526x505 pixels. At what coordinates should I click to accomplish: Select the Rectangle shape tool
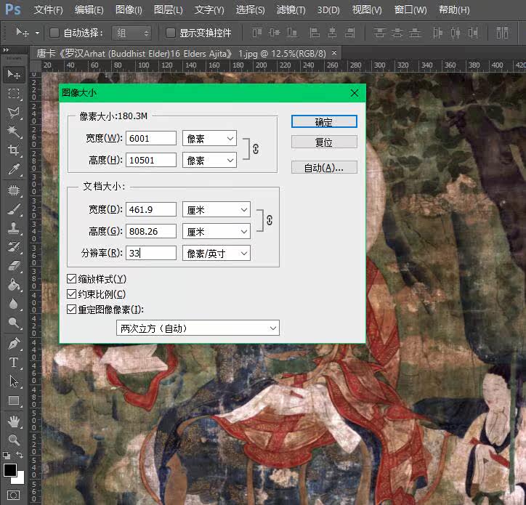point(13,400)
